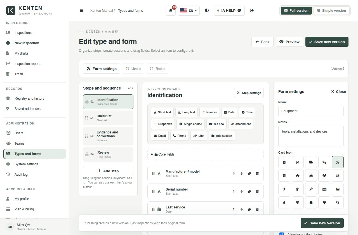This screenshot has height=235, width=358.
Task: Open the Evidence and corrections step
Action: (x=108, y=136)
